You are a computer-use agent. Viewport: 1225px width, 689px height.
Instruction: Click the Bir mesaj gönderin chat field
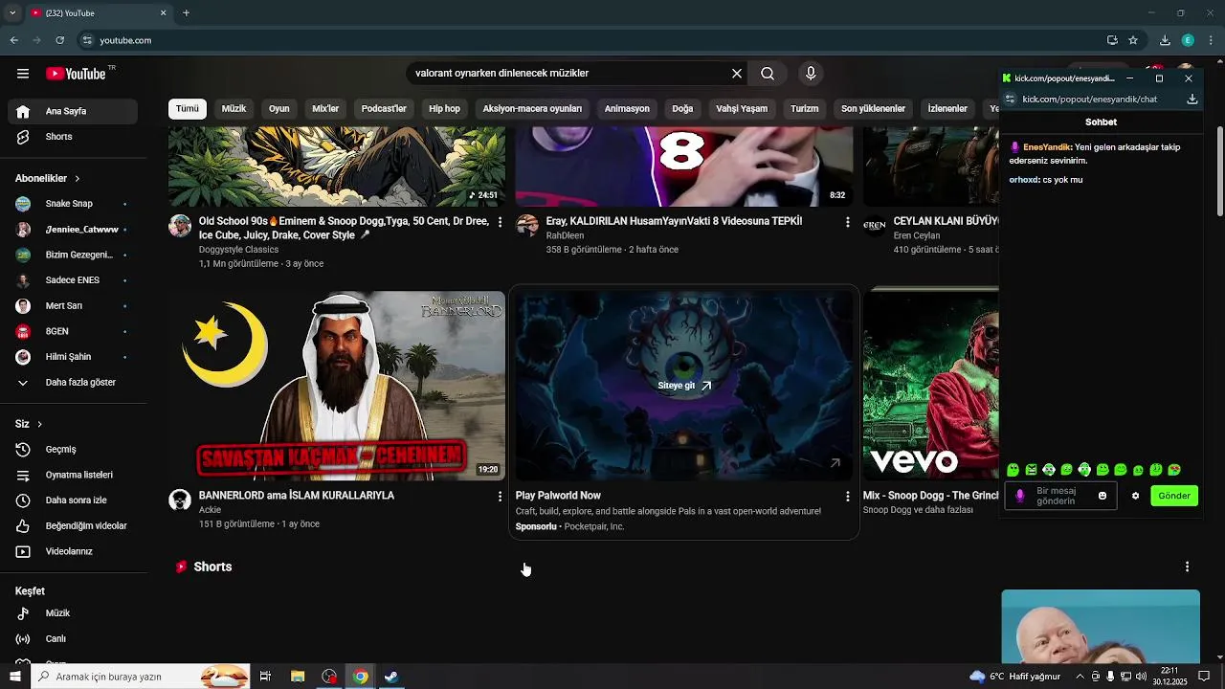(1060, 496)
